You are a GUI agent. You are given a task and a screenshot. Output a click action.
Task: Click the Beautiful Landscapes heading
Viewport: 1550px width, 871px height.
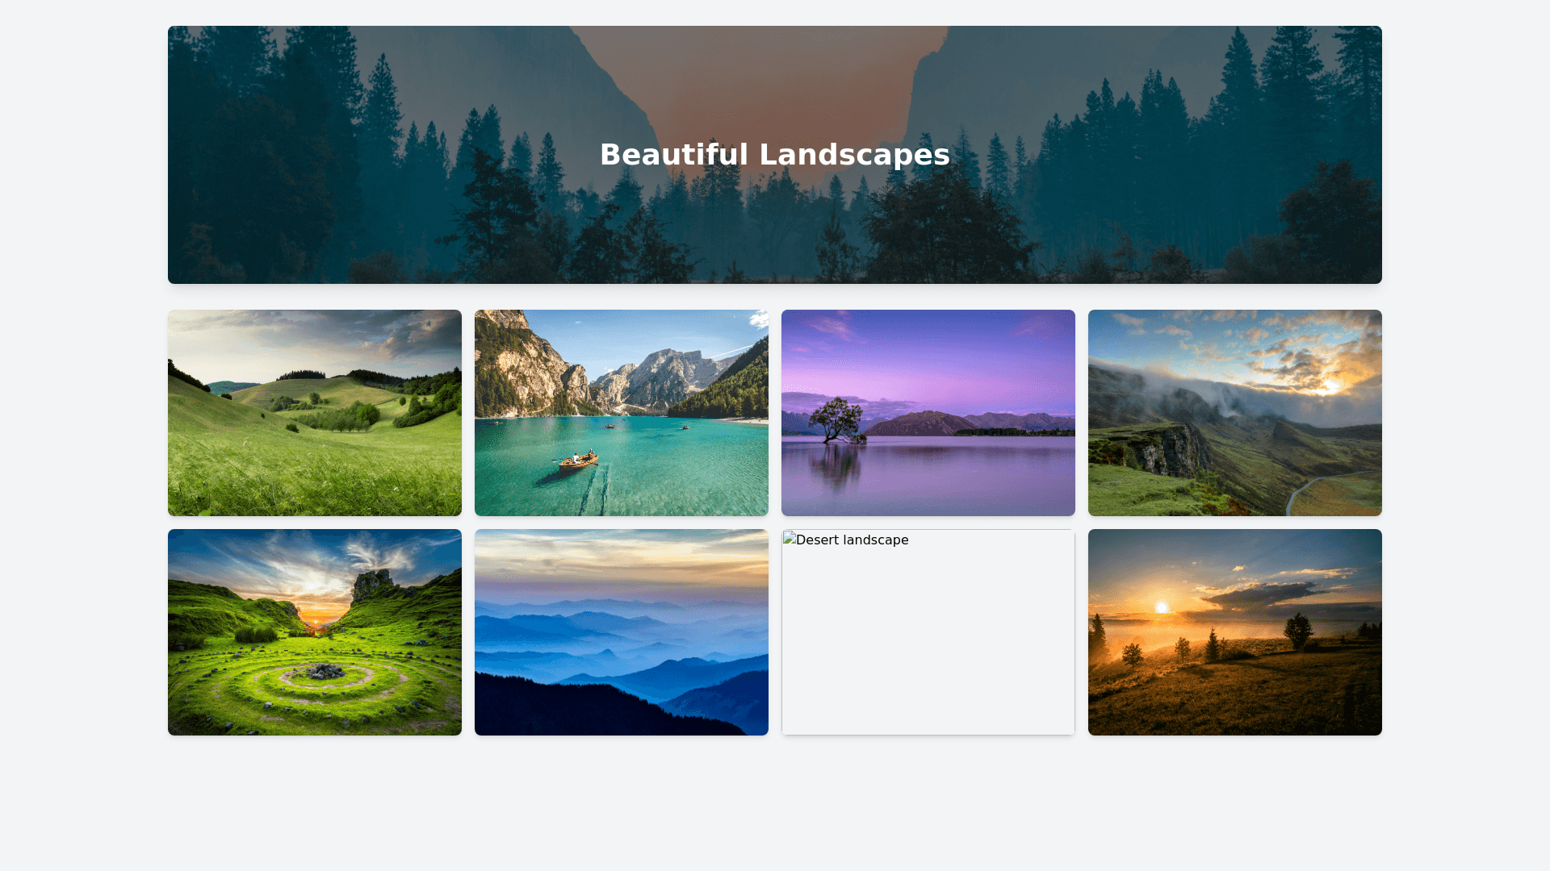point(774,155)
